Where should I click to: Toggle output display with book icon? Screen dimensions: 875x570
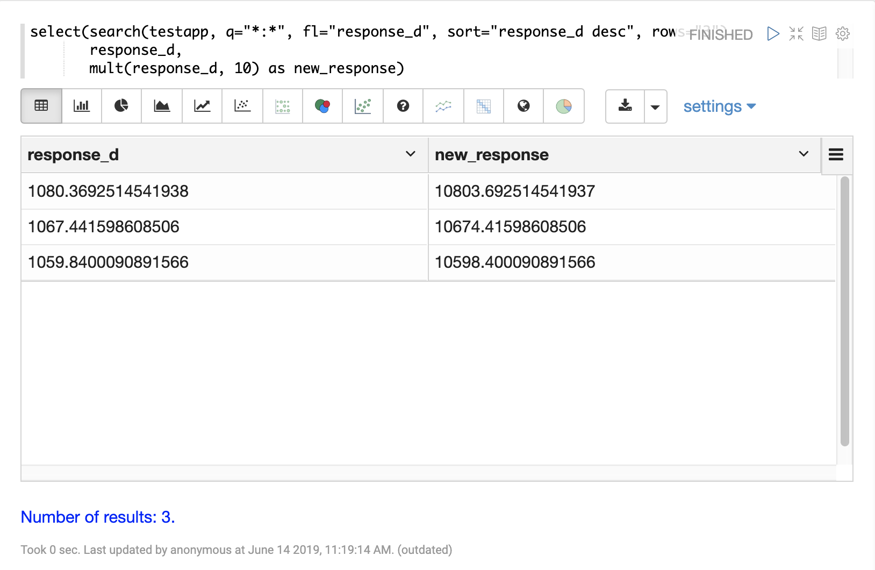(x=819, y=34)
